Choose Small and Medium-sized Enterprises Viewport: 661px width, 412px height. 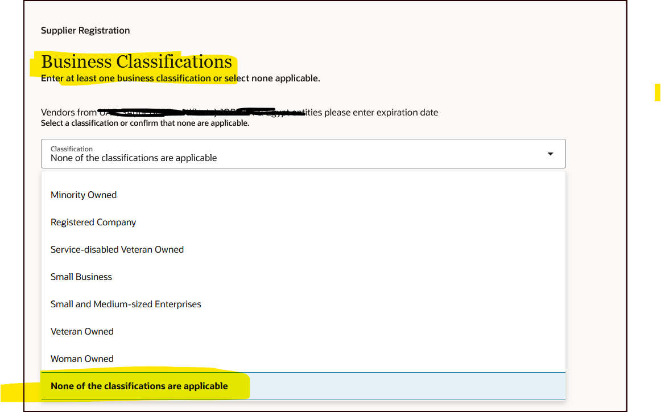[x=126, y=304]
